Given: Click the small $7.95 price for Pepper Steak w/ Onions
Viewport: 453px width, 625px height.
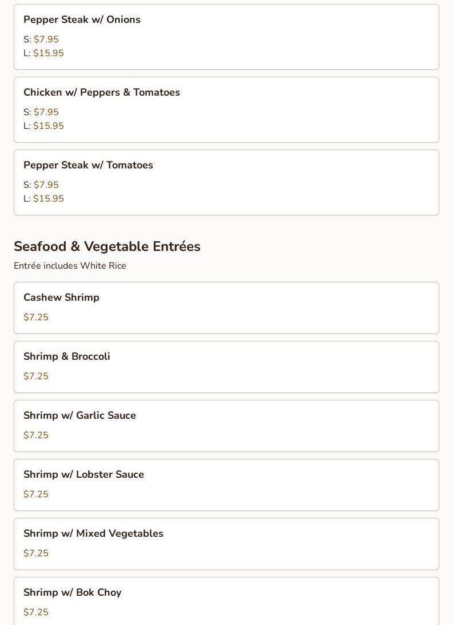Looking at the screenshot, I should 46,40.
